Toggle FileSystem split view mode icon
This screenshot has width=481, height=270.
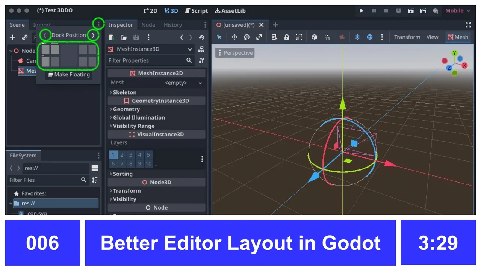(95, 168)
